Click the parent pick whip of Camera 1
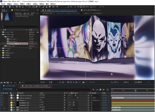The height and width of the screenshot is (112, 155). tap(88, 100)
